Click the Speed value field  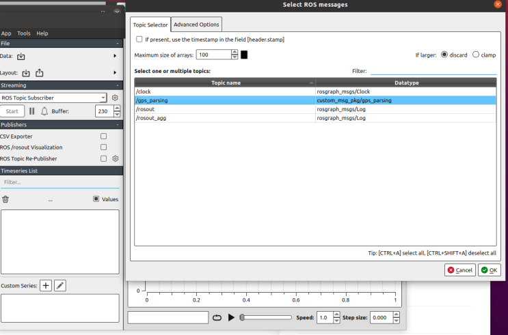(325, 317)
